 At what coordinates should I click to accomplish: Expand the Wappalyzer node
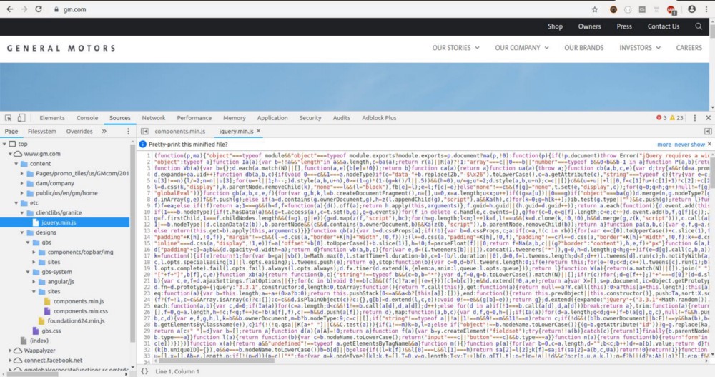[x=11, y=351]
